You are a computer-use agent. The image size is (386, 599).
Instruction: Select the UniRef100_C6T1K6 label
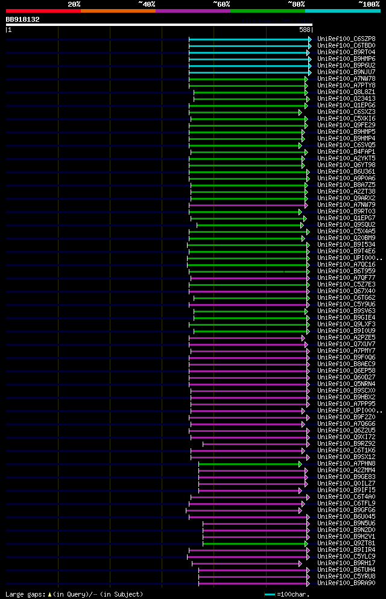pos(346,451)
